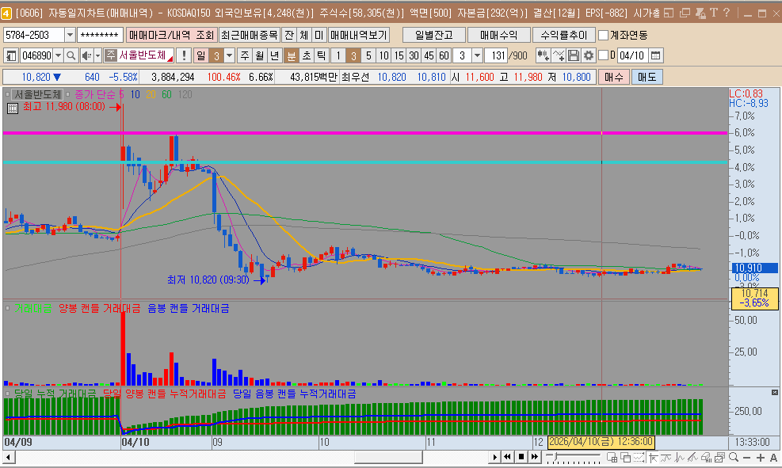This screenshot has width=782, height=468.
Task: Save chart with floppy disk icon
Action: point(574,55)
